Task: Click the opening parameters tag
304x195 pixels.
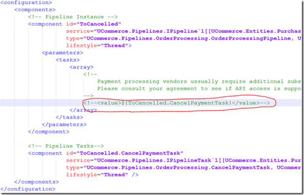Action: pyautogui.click(x=63, y=52)
